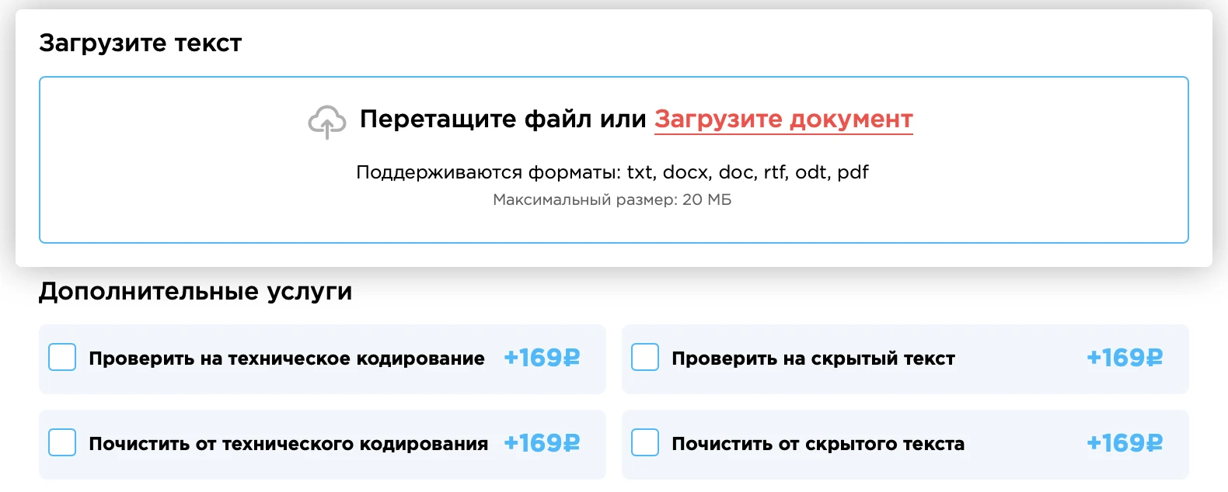Enable 'Проверить на техническое кодирование' checkbox
1228x492 pixels.
(x=62, y=358)
